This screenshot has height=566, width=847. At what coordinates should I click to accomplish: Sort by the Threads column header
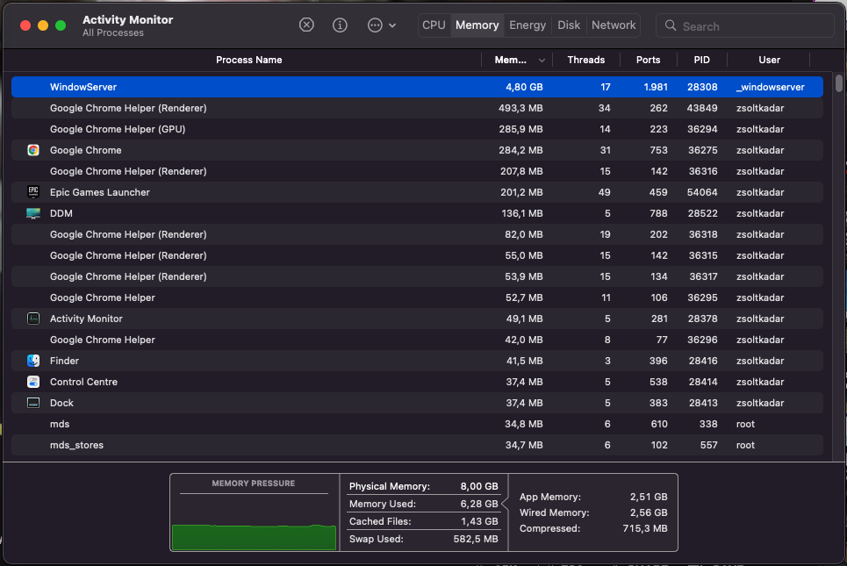point(586,60)
